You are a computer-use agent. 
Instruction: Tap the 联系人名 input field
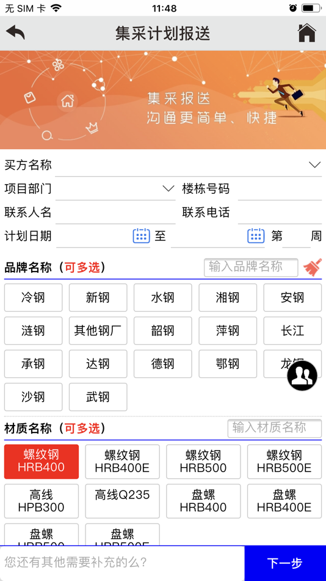point(115,213)
